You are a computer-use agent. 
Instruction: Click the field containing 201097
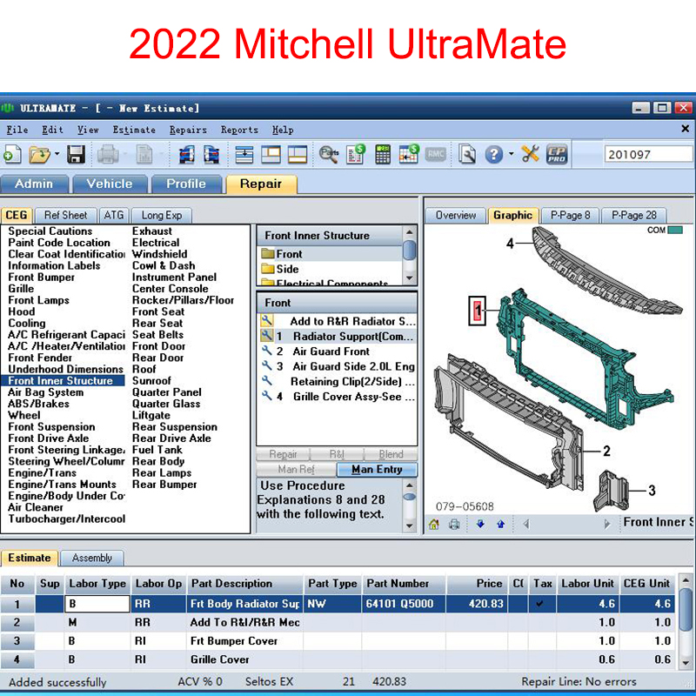tap(648, 155)
